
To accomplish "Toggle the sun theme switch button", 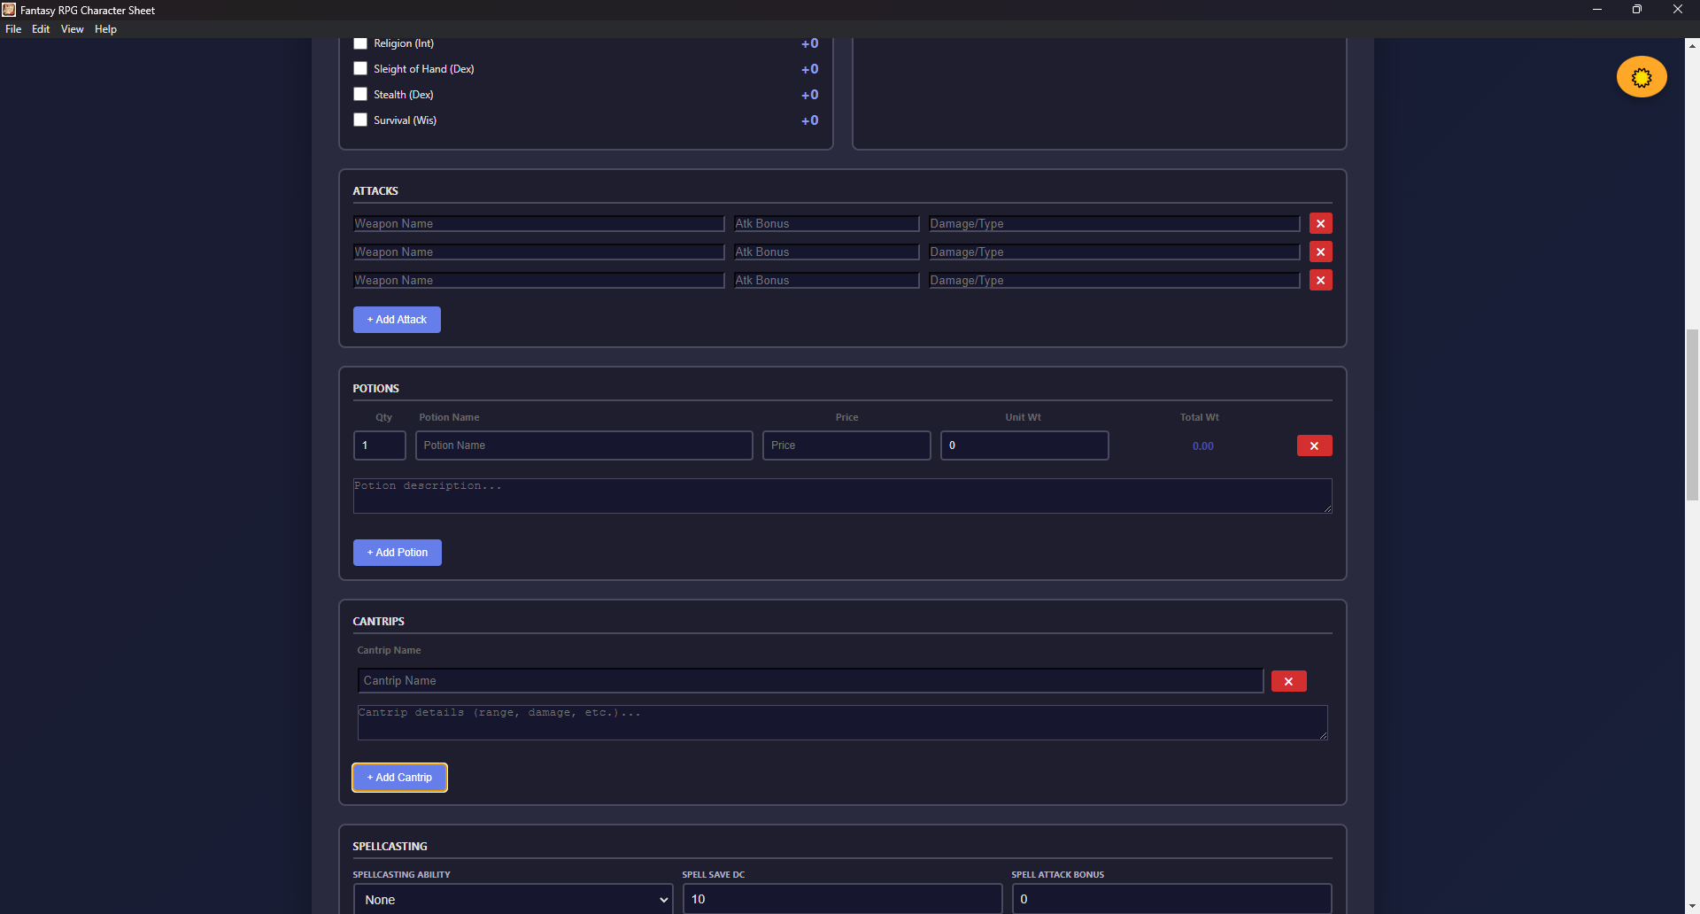I will pos(1641,77).
